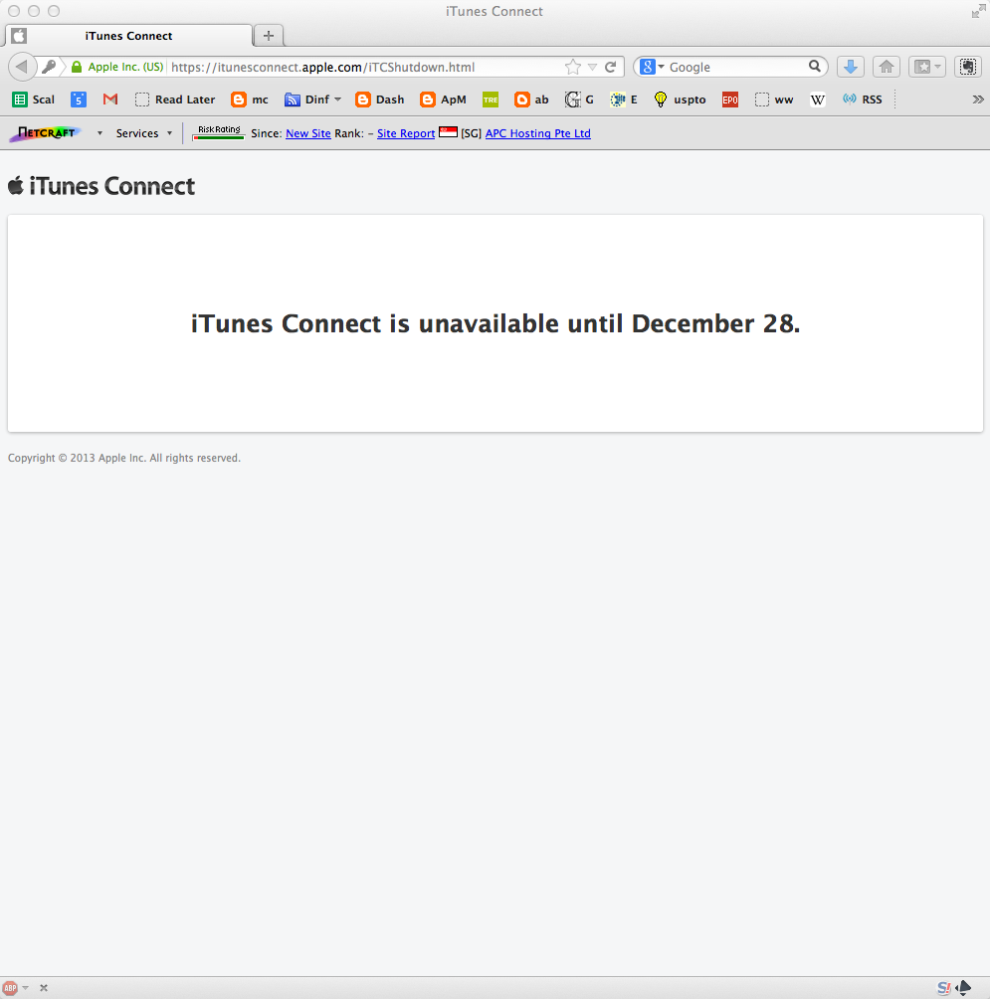
Task: Click the Copyright 2013 Apple Inc. text
Action: 124,458
